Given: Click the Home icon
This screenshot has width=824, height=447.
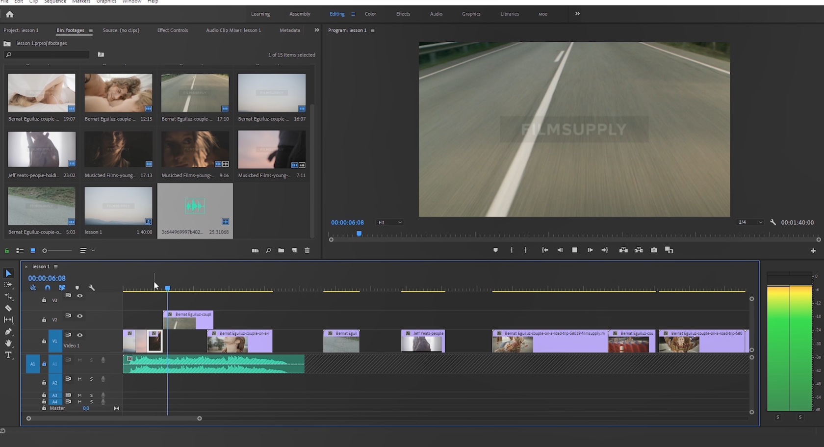Looking at the screenshot, I should tap(10, 14).
